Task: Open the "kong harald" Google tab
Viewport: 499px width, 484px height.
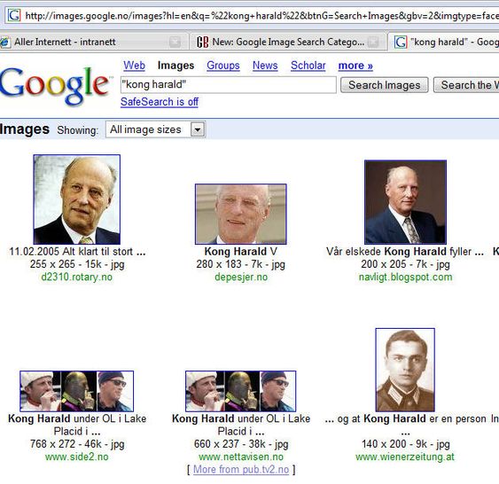Action: click(x=444, y=42)
